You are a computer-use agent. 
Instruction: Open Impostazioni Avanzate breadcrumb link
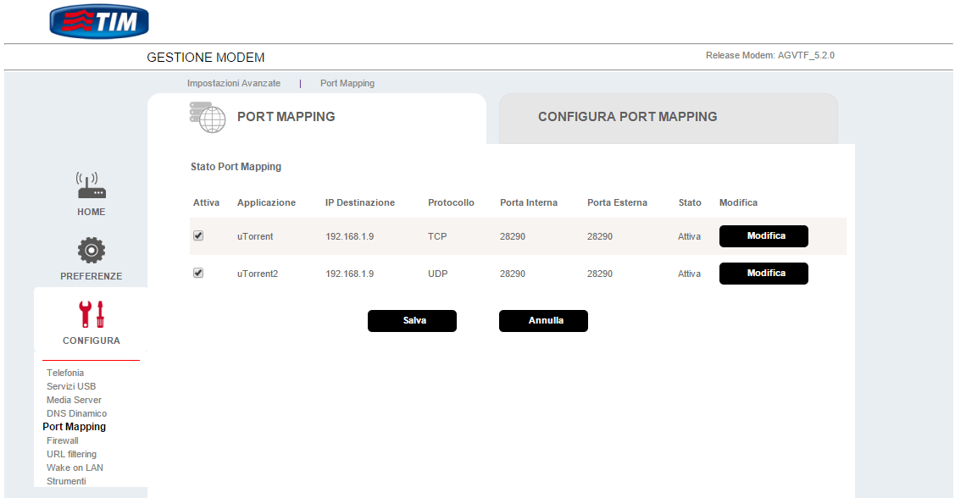pos(233,84)
